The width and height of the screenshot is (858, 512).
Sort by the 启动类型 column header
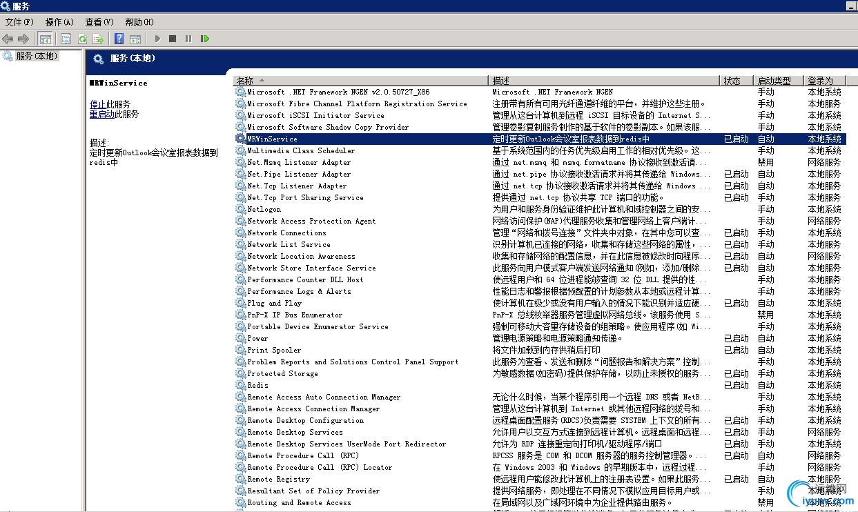coord(779,81)
